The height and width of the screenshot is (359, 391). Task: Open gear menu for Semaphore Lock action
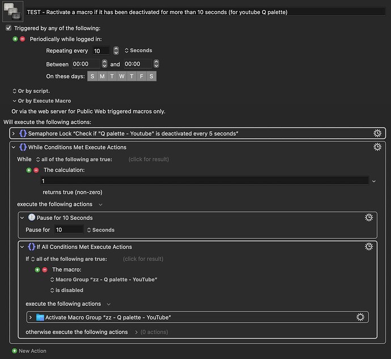click(x=377, y=133)
